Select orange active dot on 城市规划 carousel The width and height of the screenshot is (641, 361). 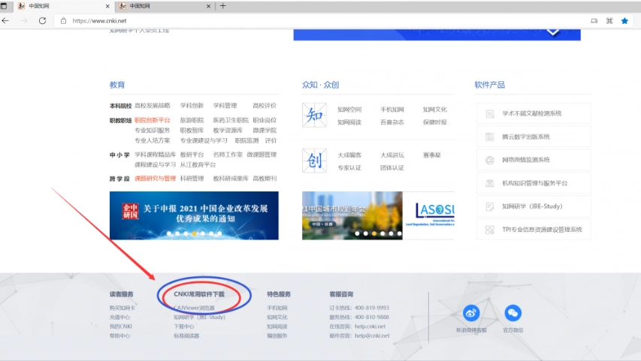coord(374,233)
